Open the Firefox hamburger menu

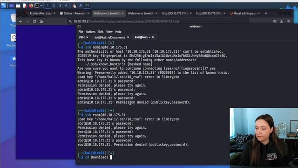tap(289, 21)
